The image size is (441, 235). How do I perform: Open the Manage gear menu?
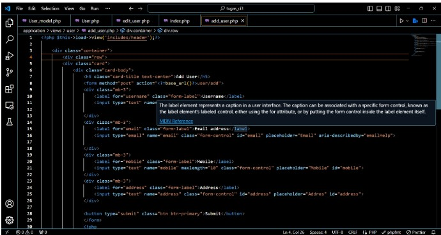coord(10,220)
